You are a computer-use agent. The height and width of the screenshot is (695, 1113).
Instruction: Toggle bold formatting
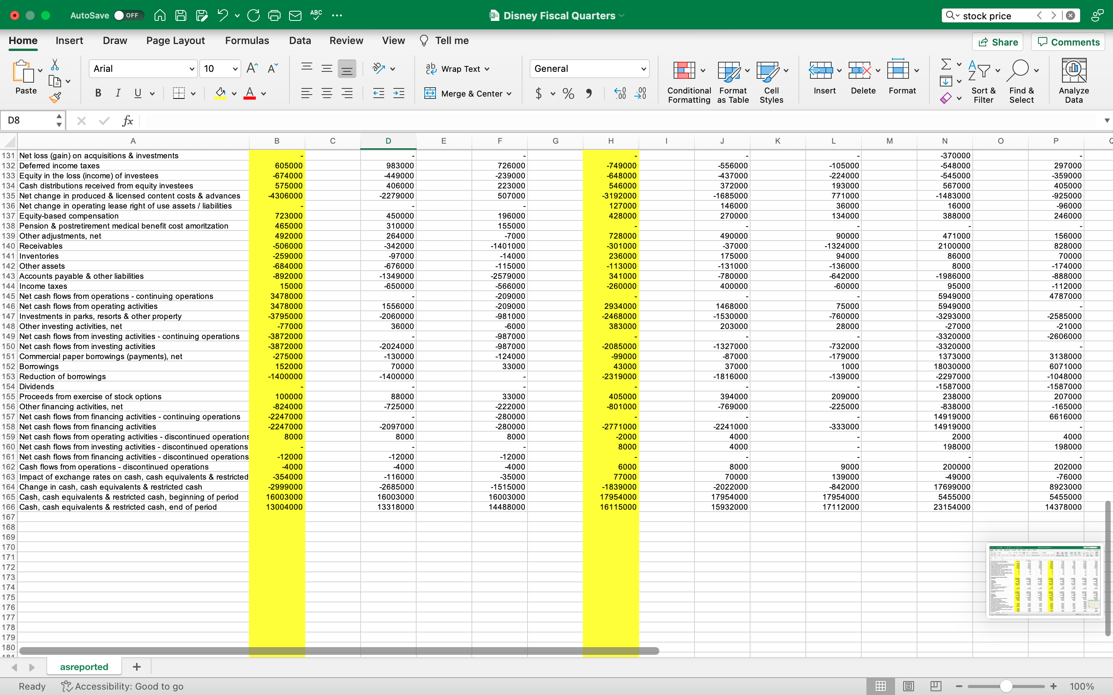97,93
